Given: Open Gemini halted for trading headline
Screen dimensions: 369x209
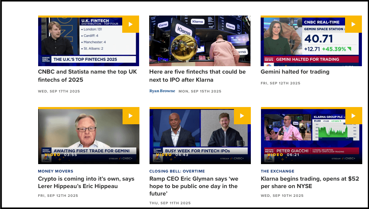Looking at the screenshot, I should (x=295, y=72).
